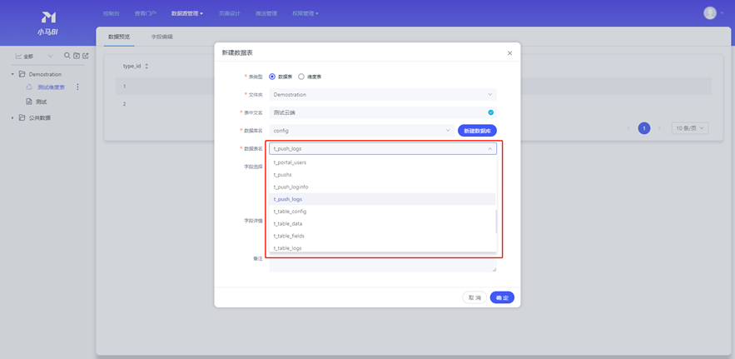Collapse the Demostration folder tree node
The image size is (735, 359).
13,74
